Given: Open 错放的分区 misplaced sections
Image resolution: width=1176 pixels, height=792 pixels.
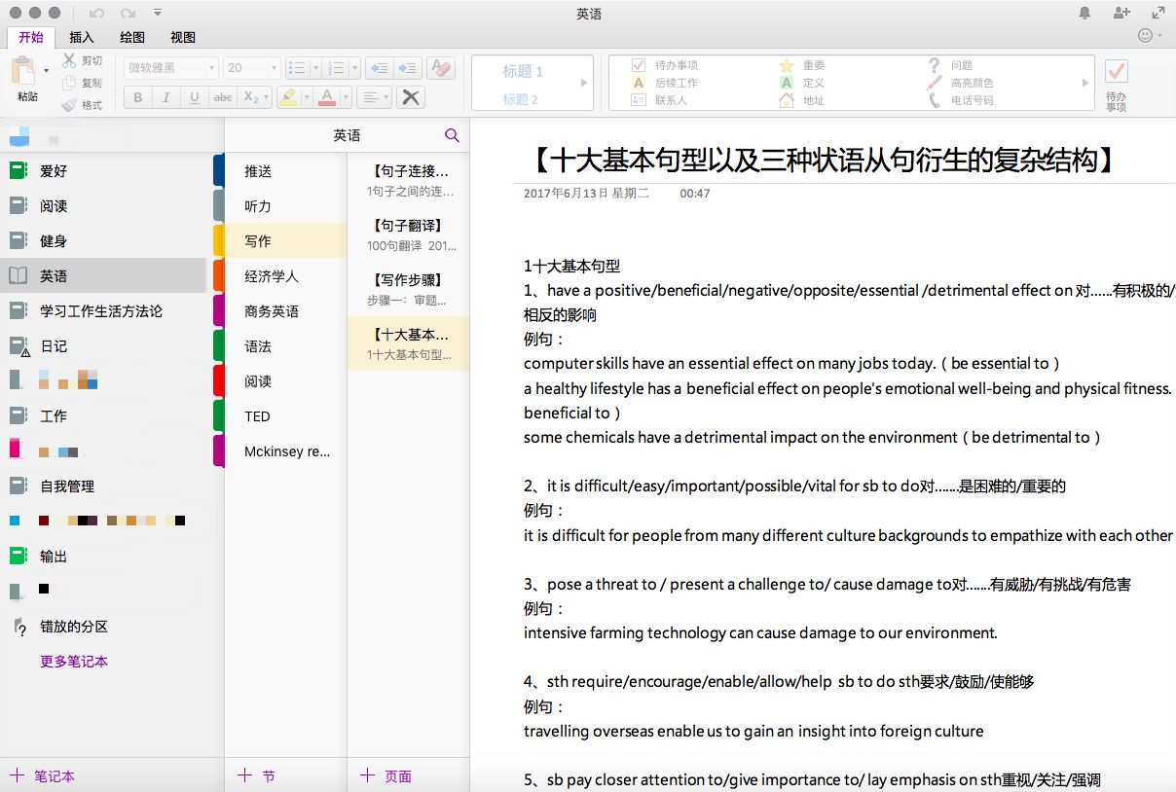Looking at the screenshot, I should pos(103,627).
